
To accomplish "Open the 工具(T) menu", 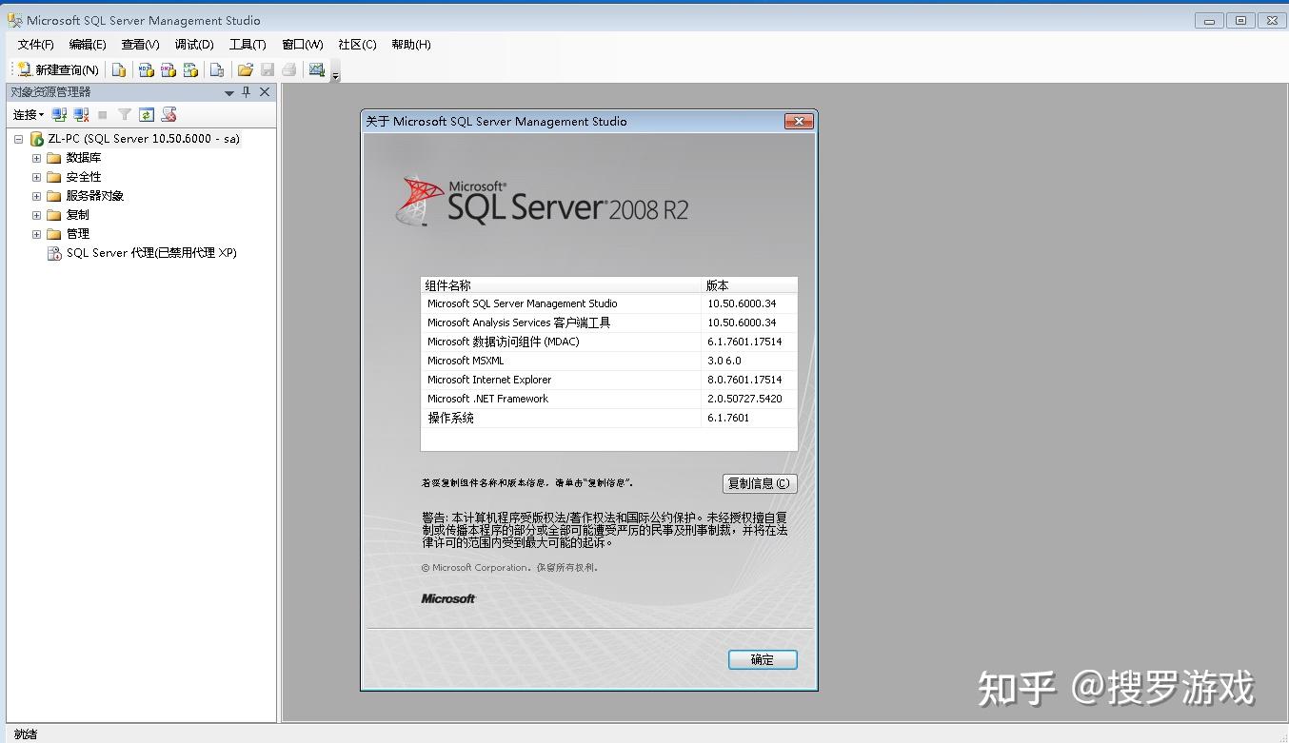I will point(248,44).
